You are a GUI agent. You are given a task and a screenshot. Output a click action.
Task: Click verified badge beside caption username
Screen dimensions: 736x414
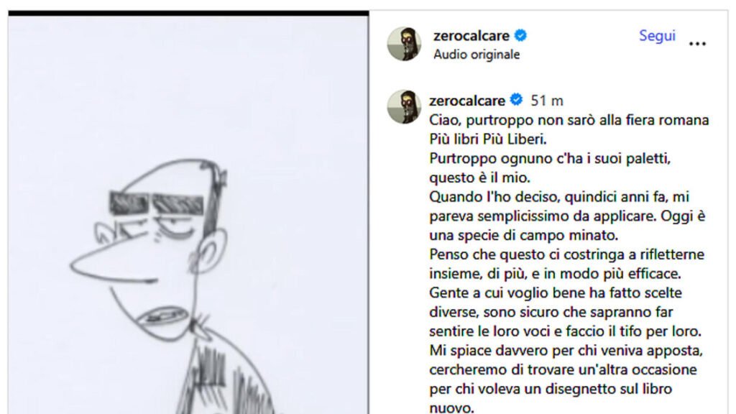click(516, 100)
